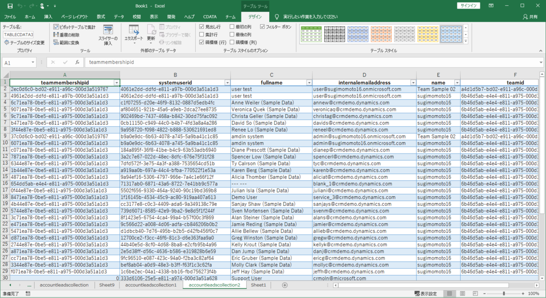Click Summarize with PivotTable (ピボットテーブルで集計)
Image resolution: width=546 pixels, height=298 pixels.
74,27
